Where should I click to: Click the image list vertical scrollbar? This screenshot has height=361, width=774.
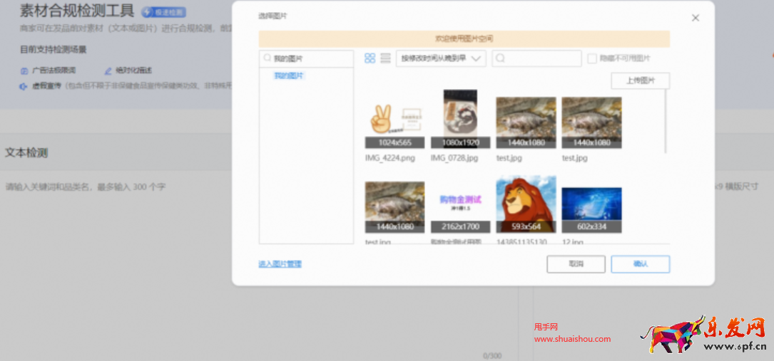pos(666,121)
